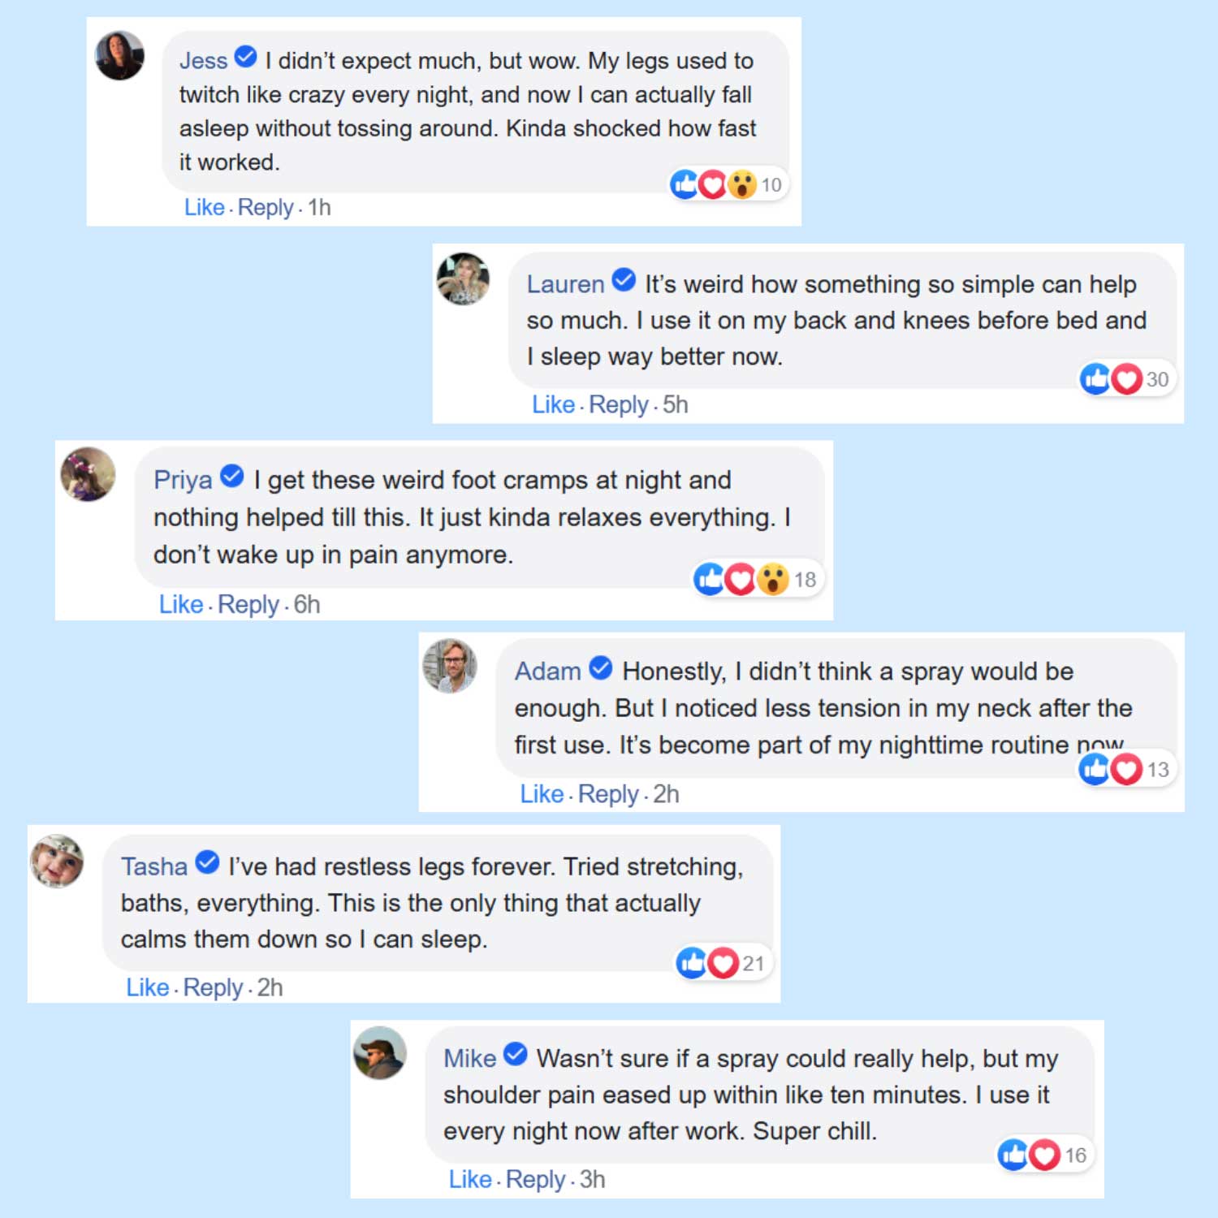Reply to Mike's comment
Viewport: 1218px width, 1218px height.
tap(535, 1179)
